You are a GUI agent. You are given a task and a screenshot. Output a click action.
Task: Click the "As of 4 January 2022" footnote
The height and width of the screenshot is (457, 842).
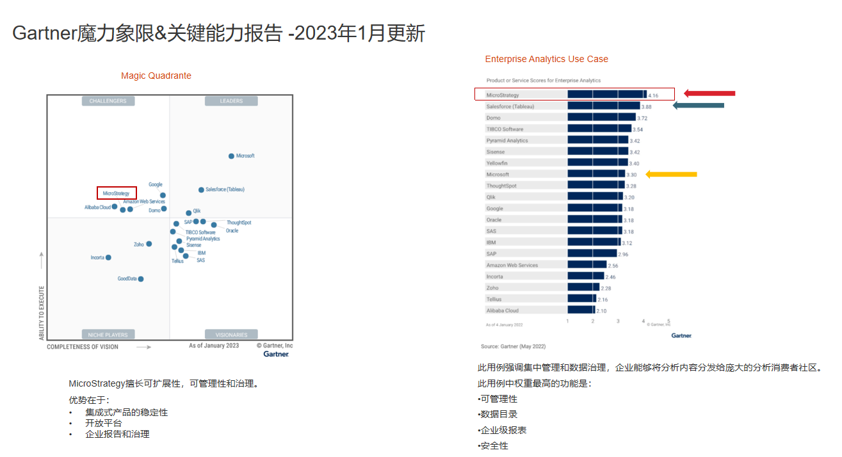[505, 325]
